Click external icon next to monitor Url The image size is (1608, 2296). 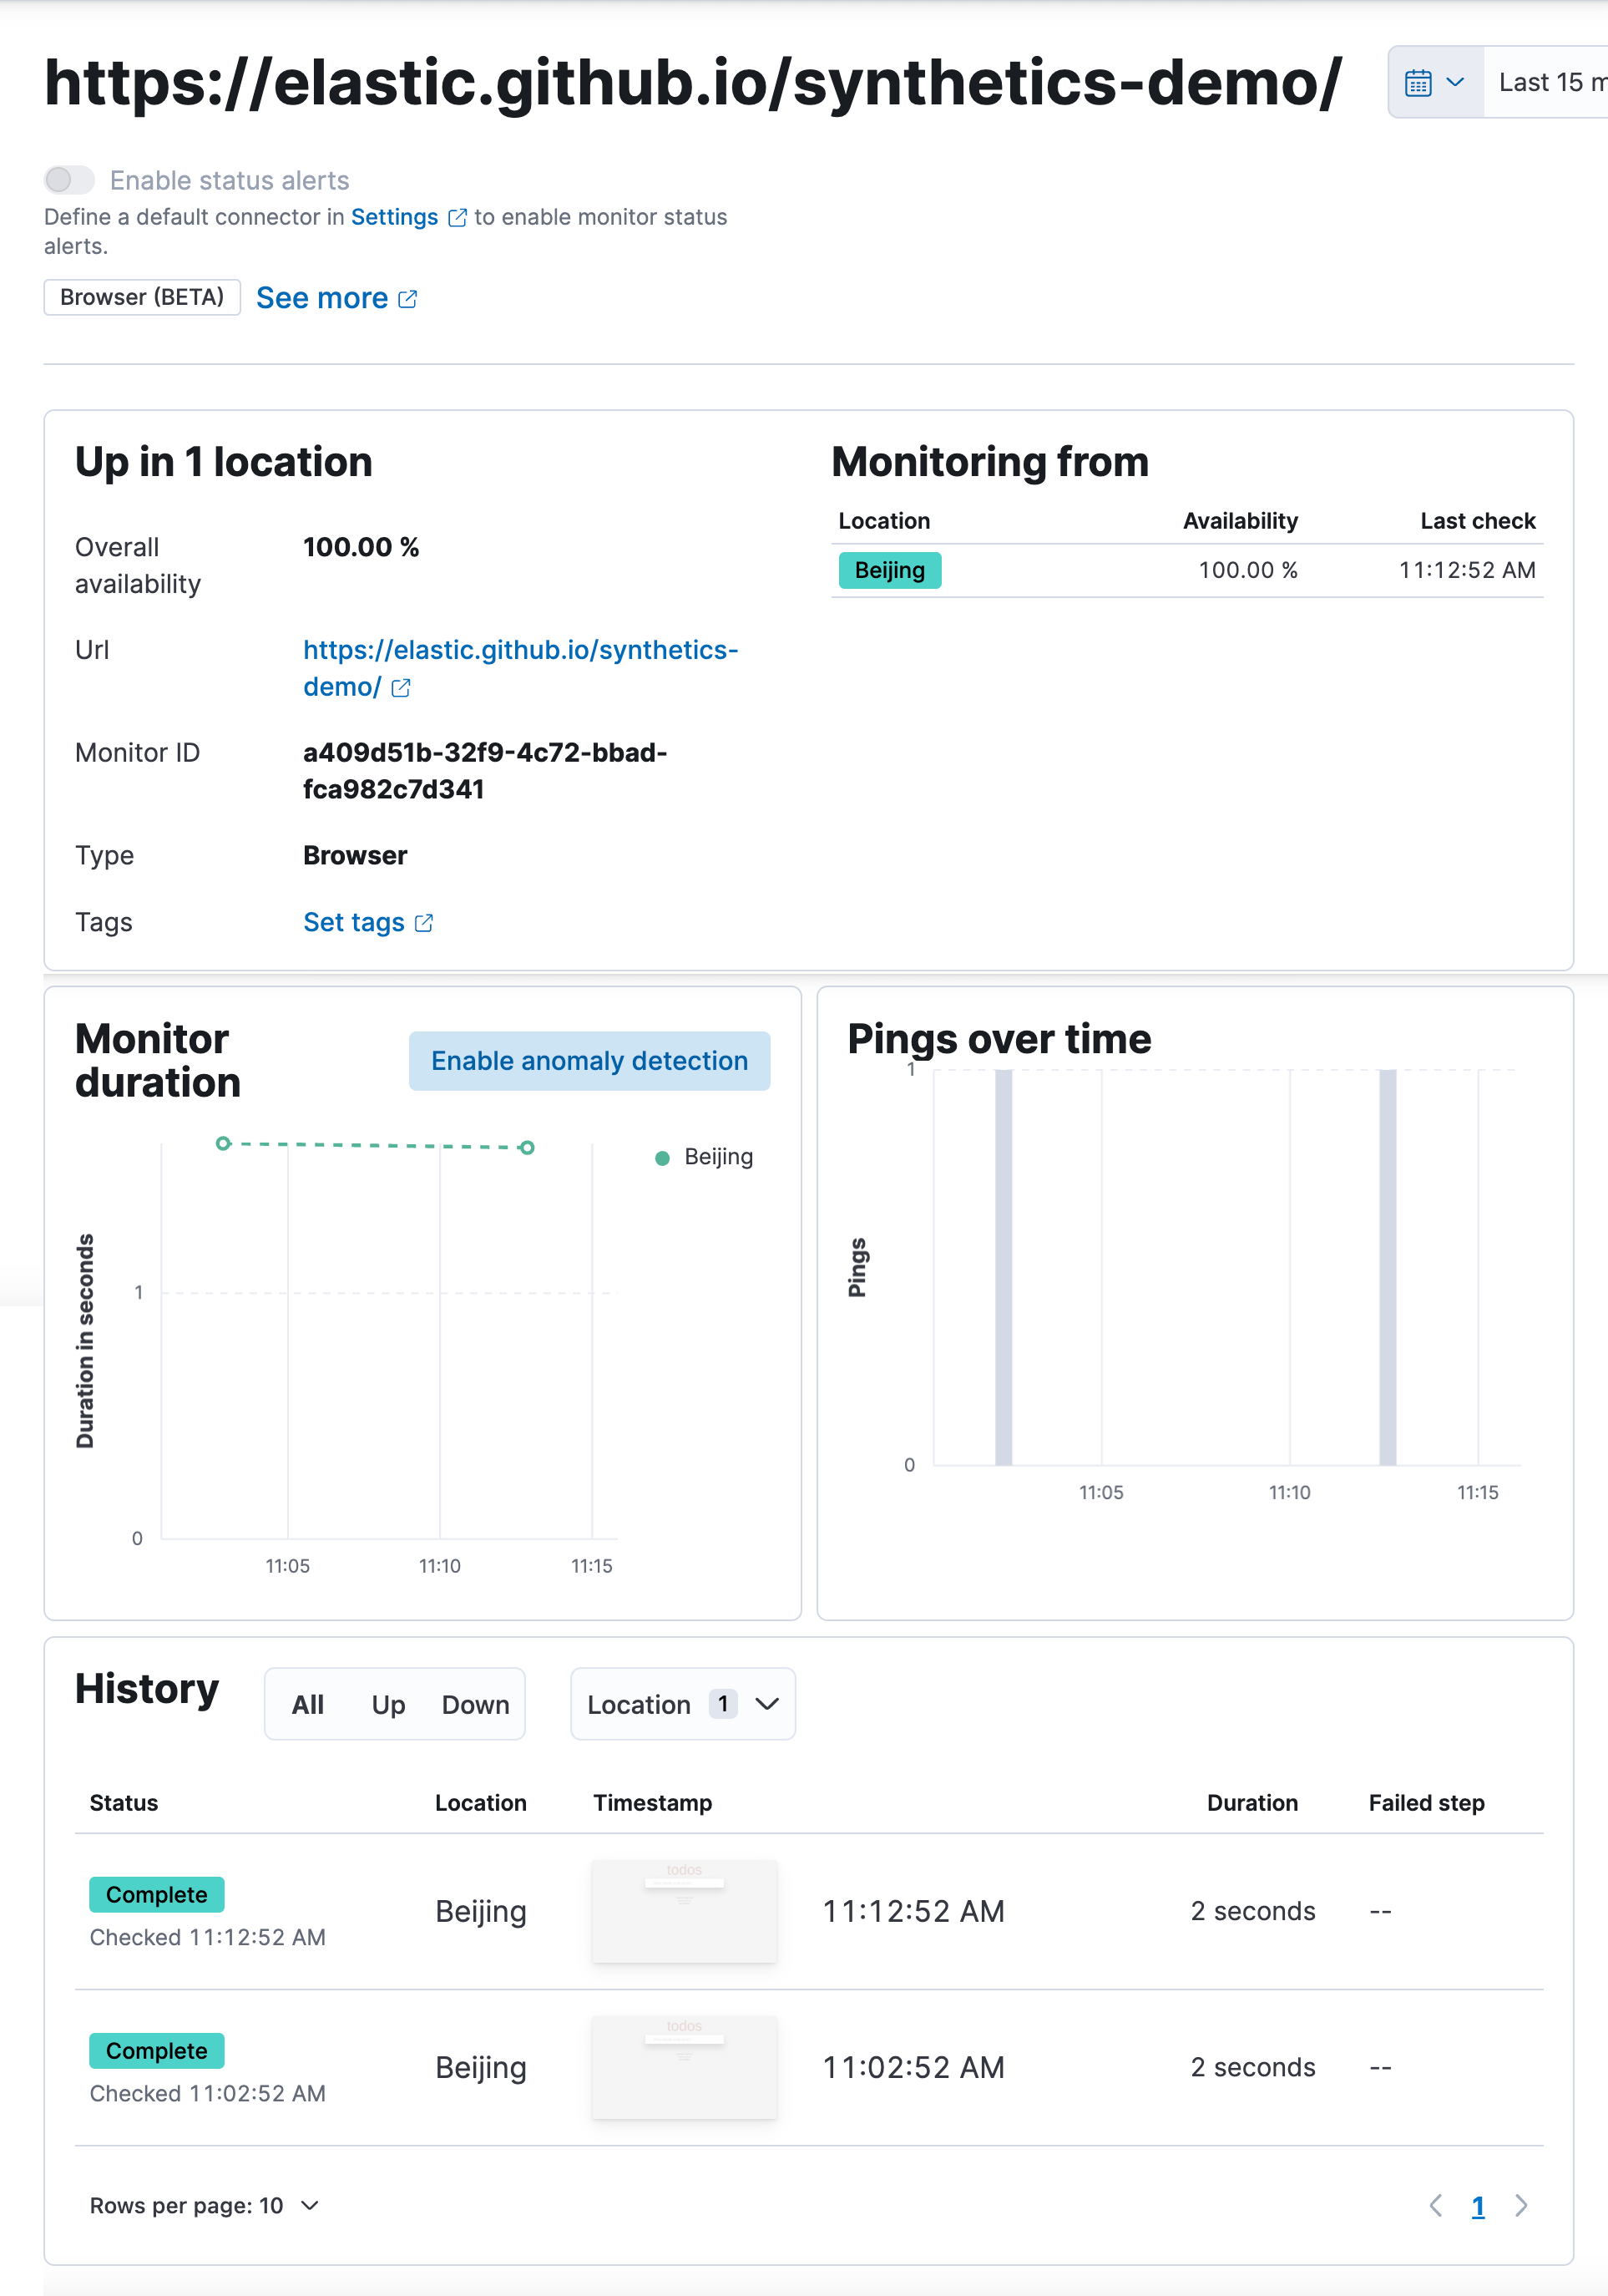(x=401, y=688)
